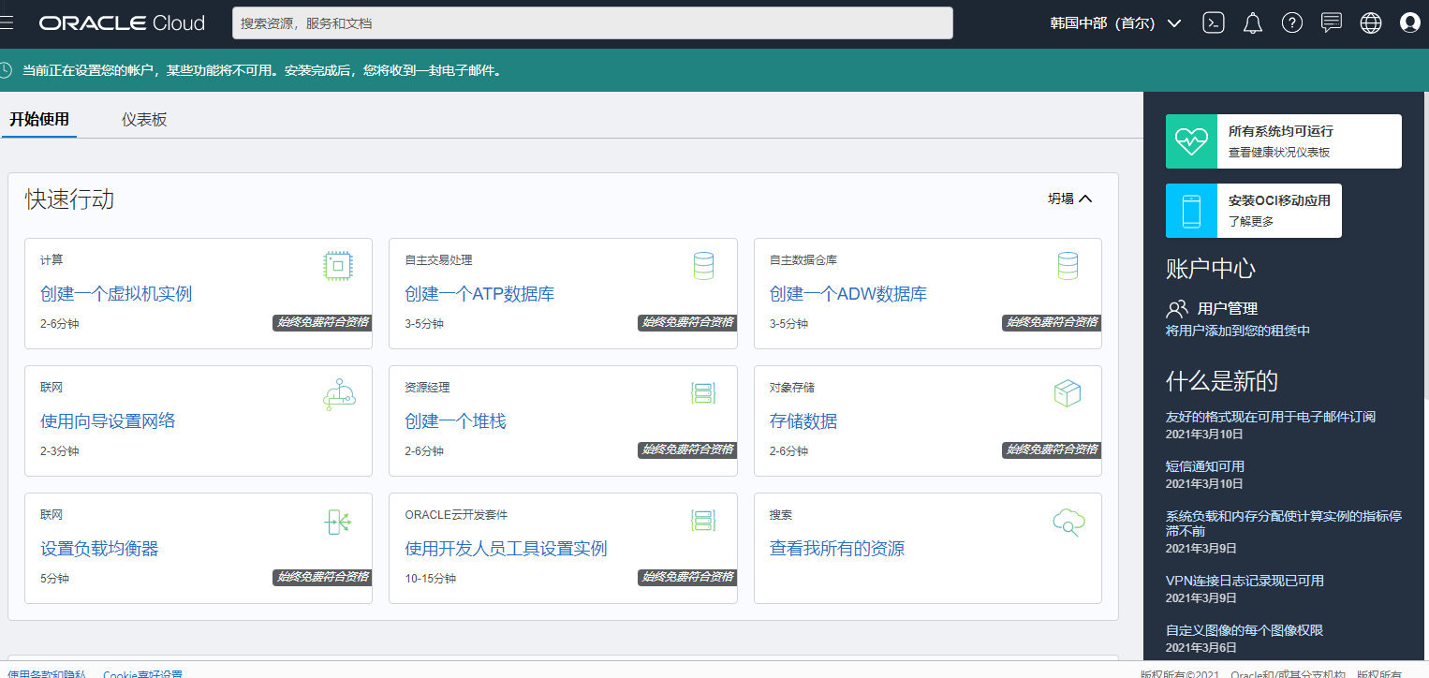
Task: Open 使用开发人员工具设置实例 link
Action: tap(506, 549)
